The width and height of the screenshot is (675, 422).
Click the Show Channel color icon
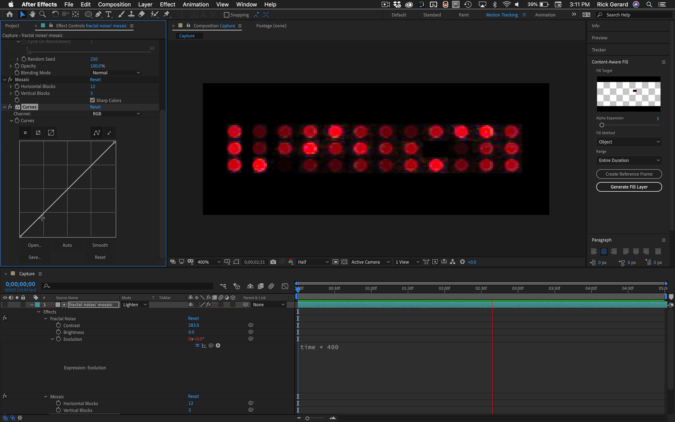click(x=291, y=262)
